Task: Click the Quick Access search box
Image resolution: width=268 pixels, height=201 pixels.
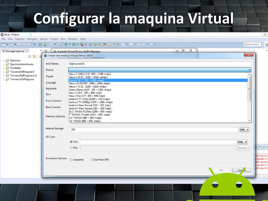Action: pyautogui.click(x=252, y=44)
